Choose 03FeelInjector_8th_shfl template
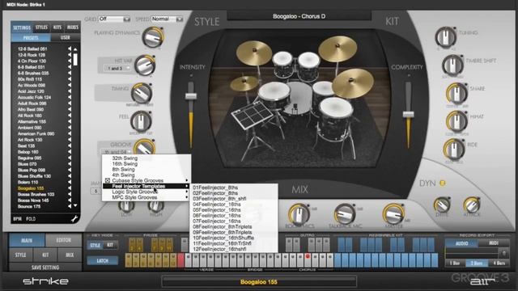Viewport: 518px width, 291px height. pos(234,199)
